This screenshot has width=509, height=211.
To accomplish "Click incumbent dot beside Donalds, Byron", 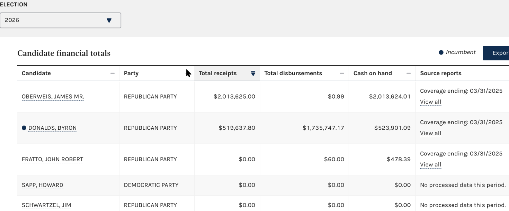I will [x=24, y=128].
